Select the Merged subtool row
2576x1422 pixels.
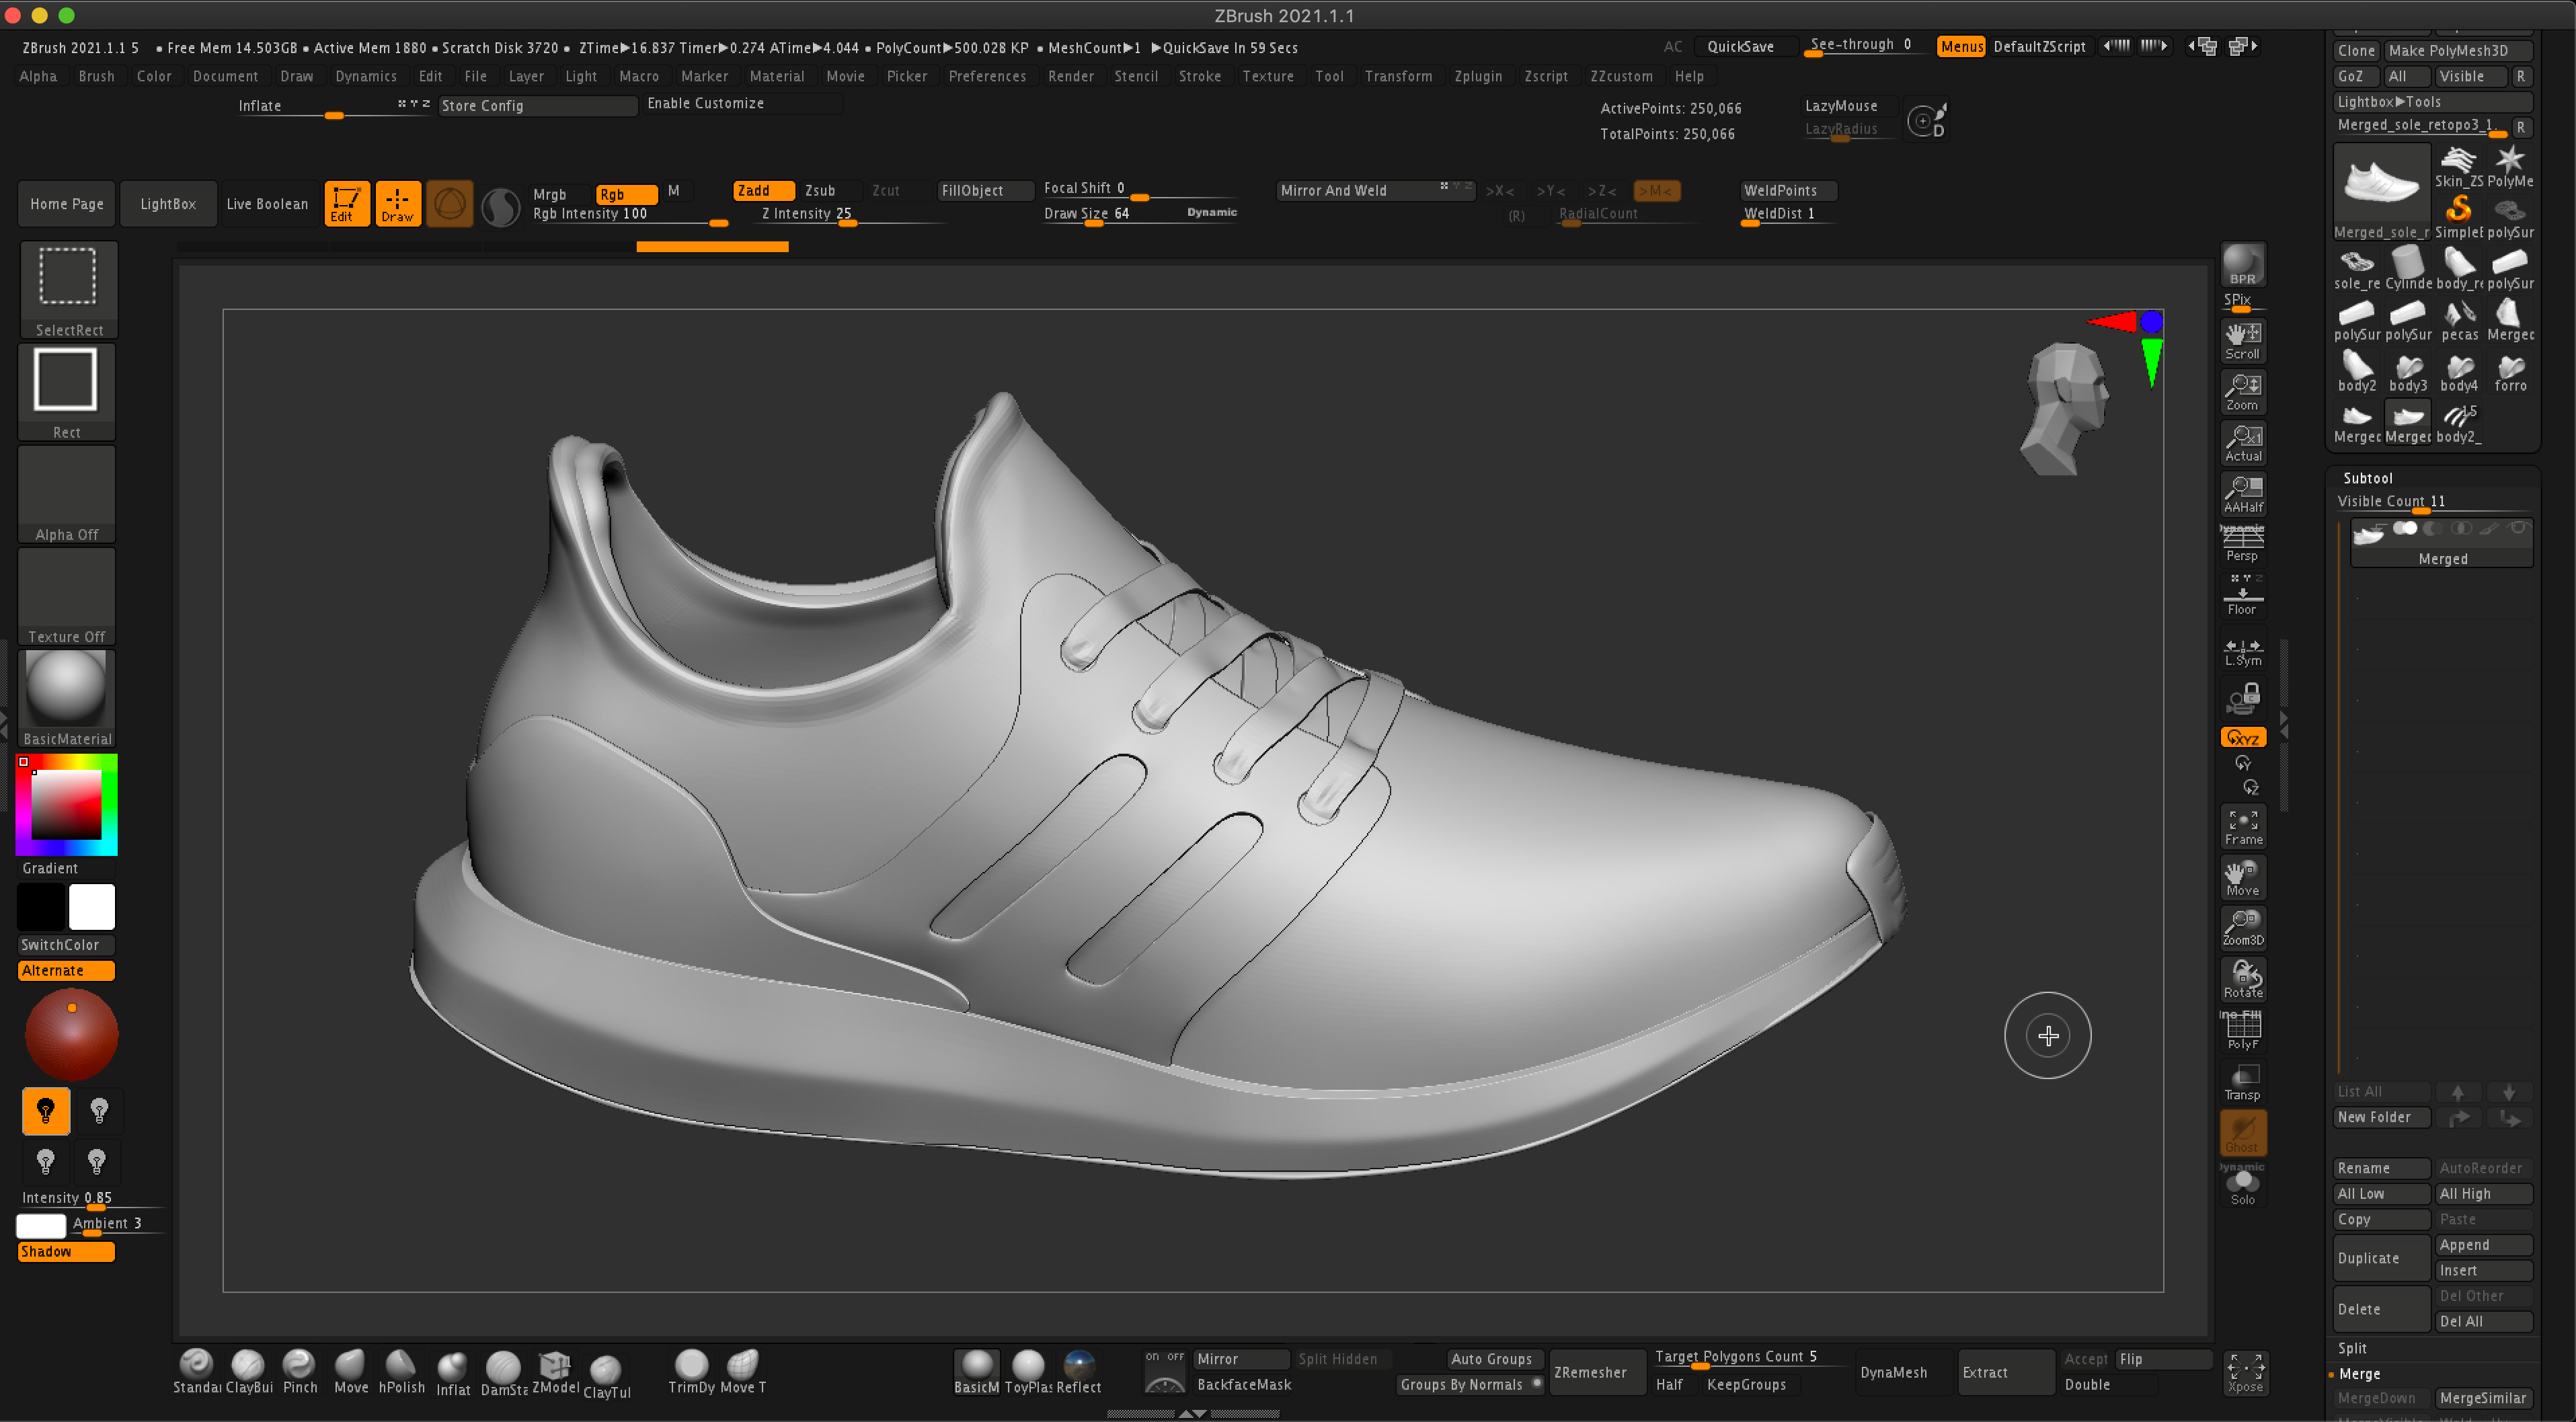pos(2441,544)
